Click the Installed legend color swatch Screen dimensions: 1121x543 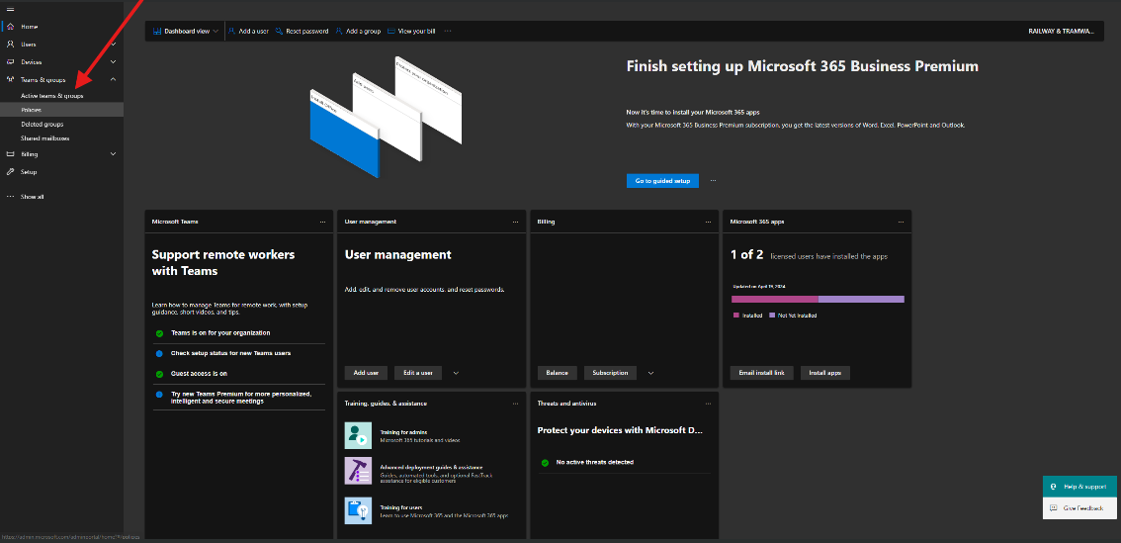pos(736,315)
